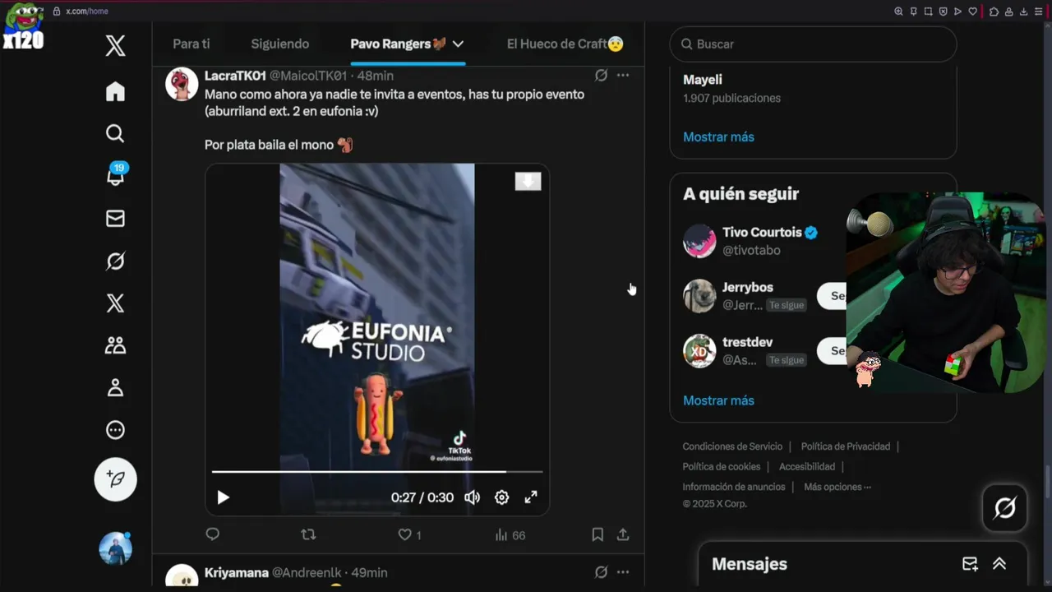Open Premium X icon in sidebar
The width and height of the screenshot is (1052, 592).
115,303
